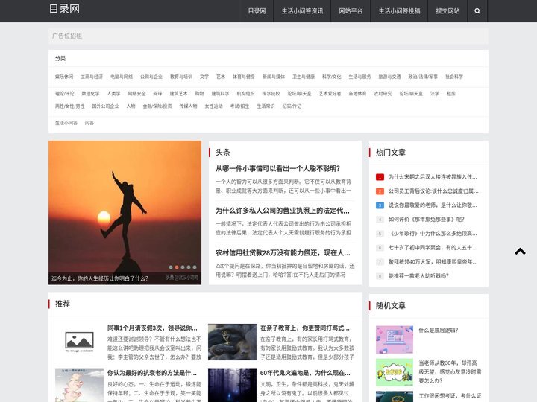Screen dimensions: 537x402
Task: Open the 教育与培训 category
Action: pos(181,77)
